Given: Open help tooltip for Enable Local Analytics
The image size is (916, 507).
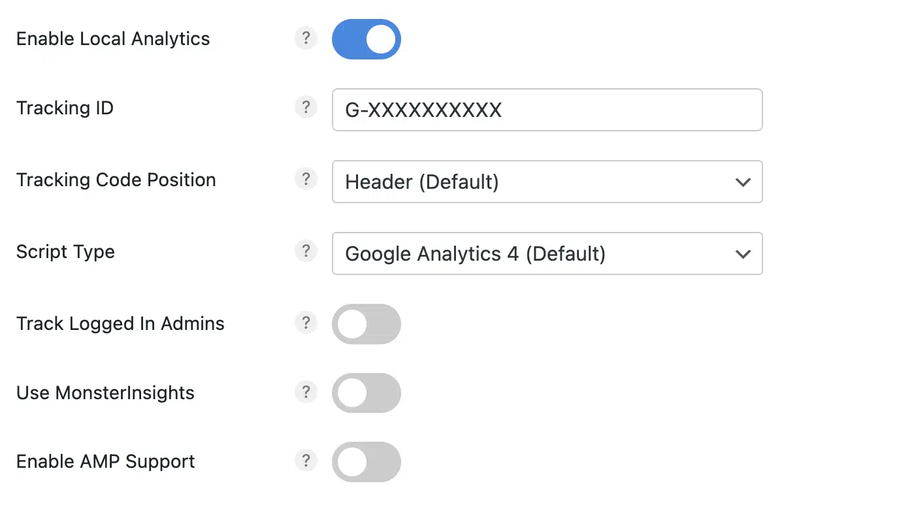Looking at the screenshot, I should point(306,38).
